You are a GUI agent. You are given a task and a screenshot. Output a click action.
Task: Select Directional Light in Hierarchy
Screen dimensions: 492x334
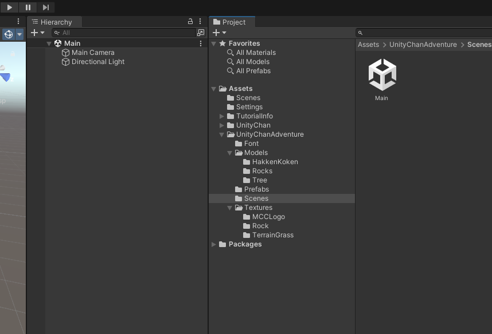[x=97, y=62]
